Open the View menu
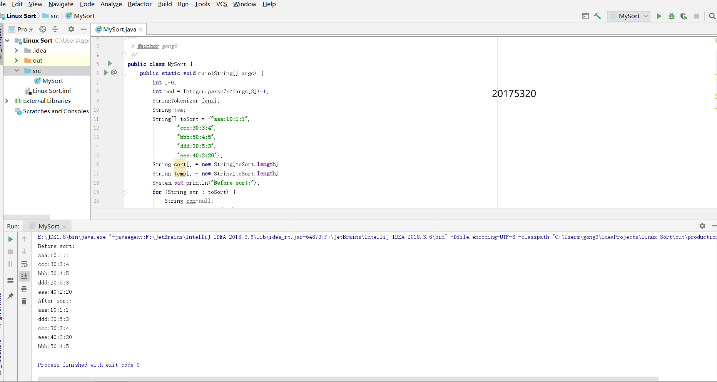Screen dimensions: 717x382 (35, 4)
